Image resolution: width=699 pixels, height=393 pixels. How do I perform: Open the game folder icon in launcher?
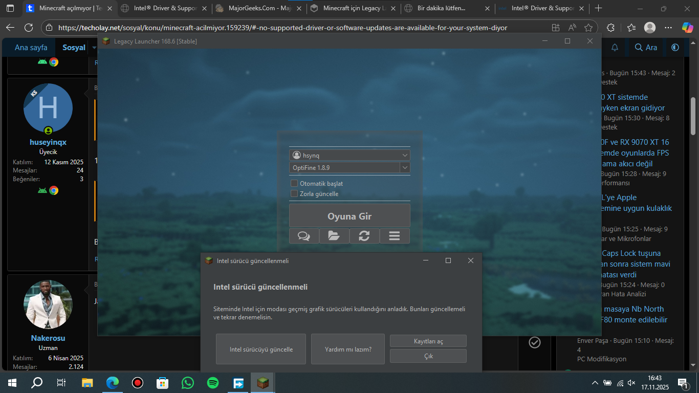point(334,236)
